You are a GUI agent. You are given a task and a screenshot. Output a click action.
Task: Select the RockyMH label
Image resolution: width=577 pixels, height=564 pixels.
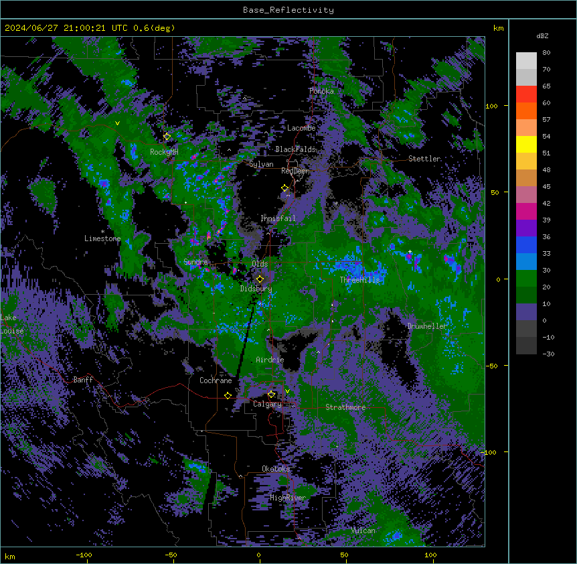coord(164,152)
